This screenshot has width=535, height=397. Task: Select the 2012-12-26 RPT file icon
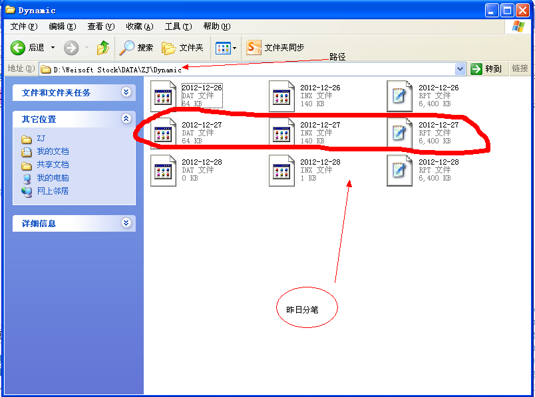pyautogui.click(x=399, y=96)
